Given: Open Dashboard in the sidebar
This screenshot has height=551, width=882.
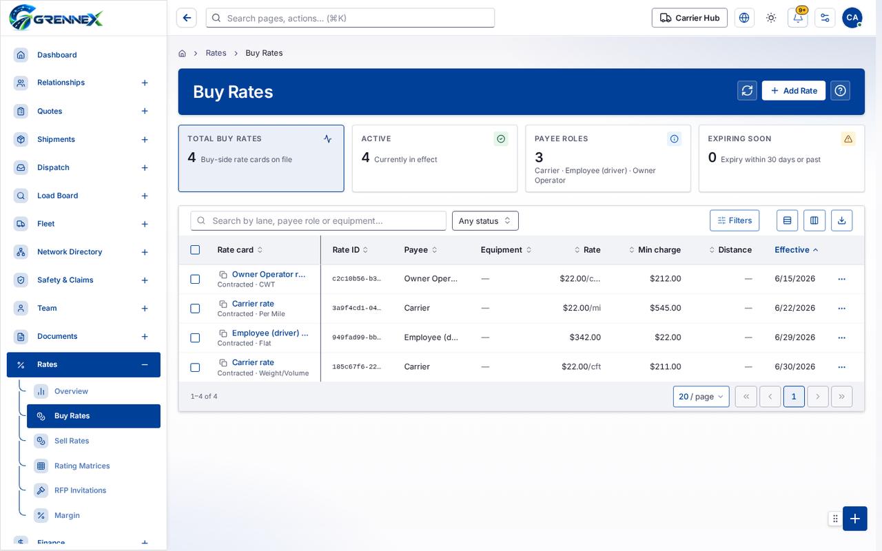Looking at the screenshot, I should pyautogui.click(x=83, y=55).
